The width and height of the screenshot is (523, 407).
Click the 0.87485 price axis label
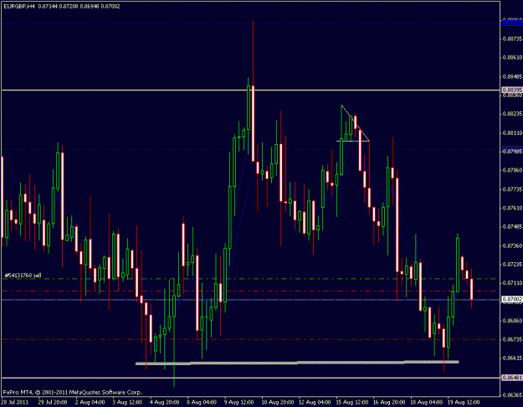(513, 227)
